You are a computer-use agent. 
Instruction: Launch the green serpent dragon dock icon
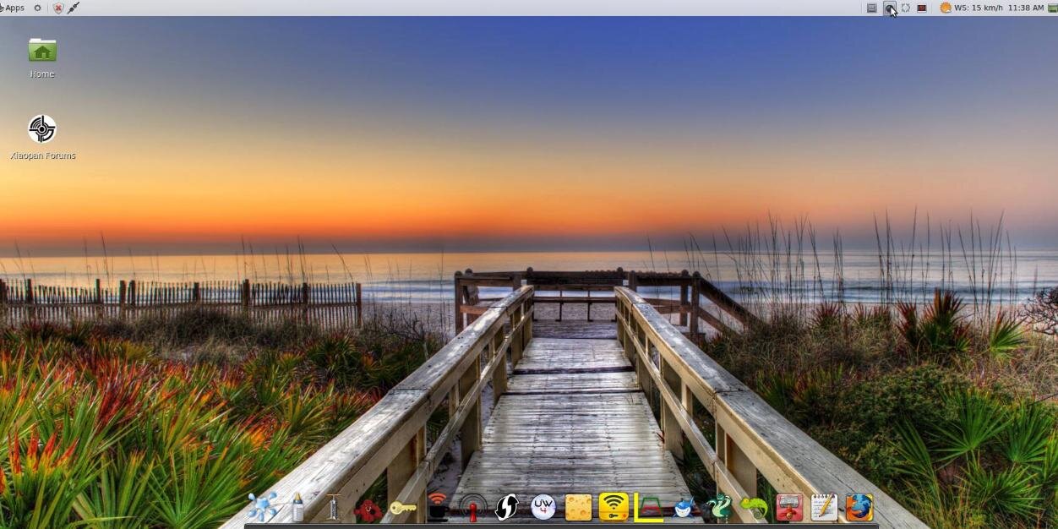(718, 507)
